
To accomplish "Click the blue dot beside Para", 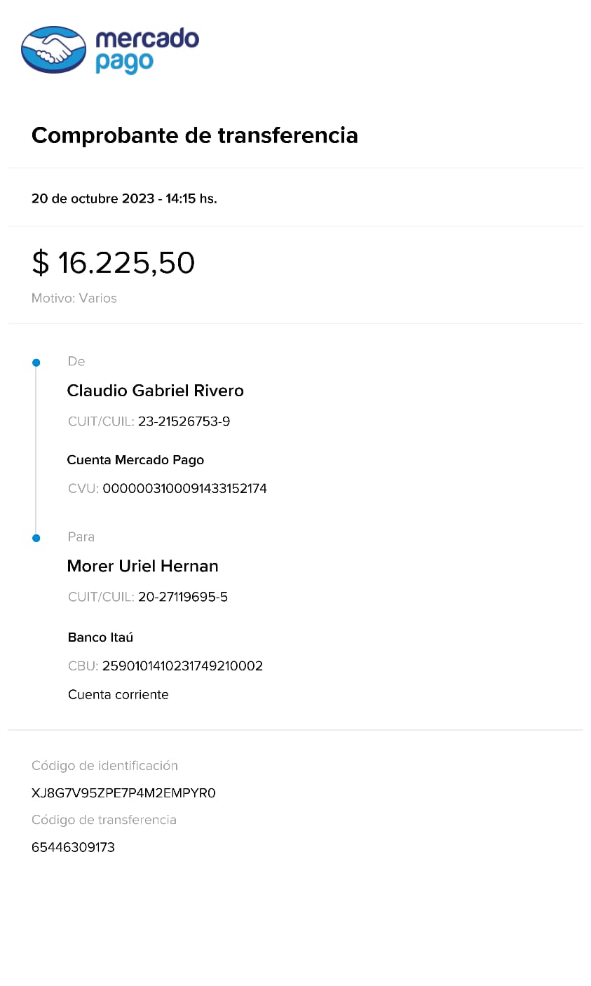I will tap(36, 538).
